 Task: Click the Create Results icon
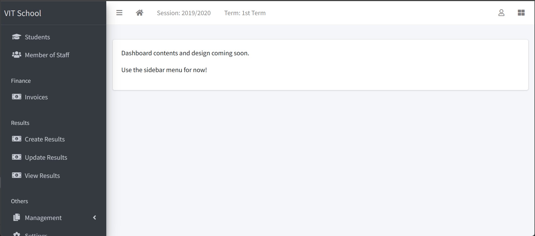pos(16,139)
